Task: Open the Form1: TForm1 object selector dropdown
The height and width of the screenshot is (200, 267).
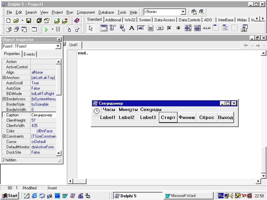Action: tap(58, 46)
